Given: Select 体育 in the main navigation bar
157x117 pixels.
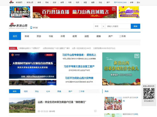Looking at the screenshot, I should (x=63, y=36).
